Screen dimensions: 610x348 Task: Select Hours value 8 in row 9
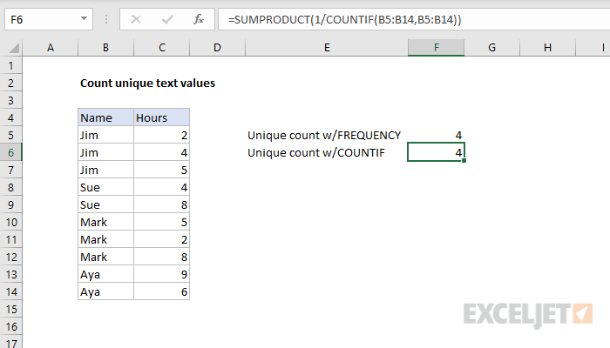(162, 204)
